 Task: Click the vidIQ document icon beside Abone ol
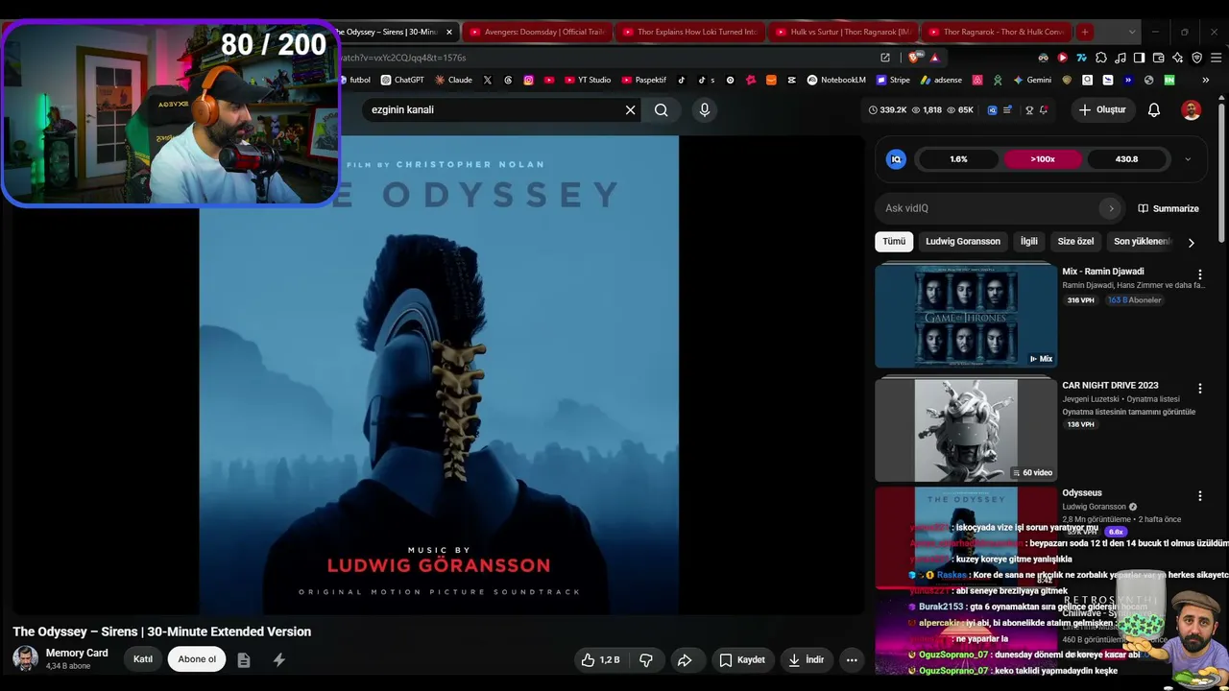tap(244, 659)
